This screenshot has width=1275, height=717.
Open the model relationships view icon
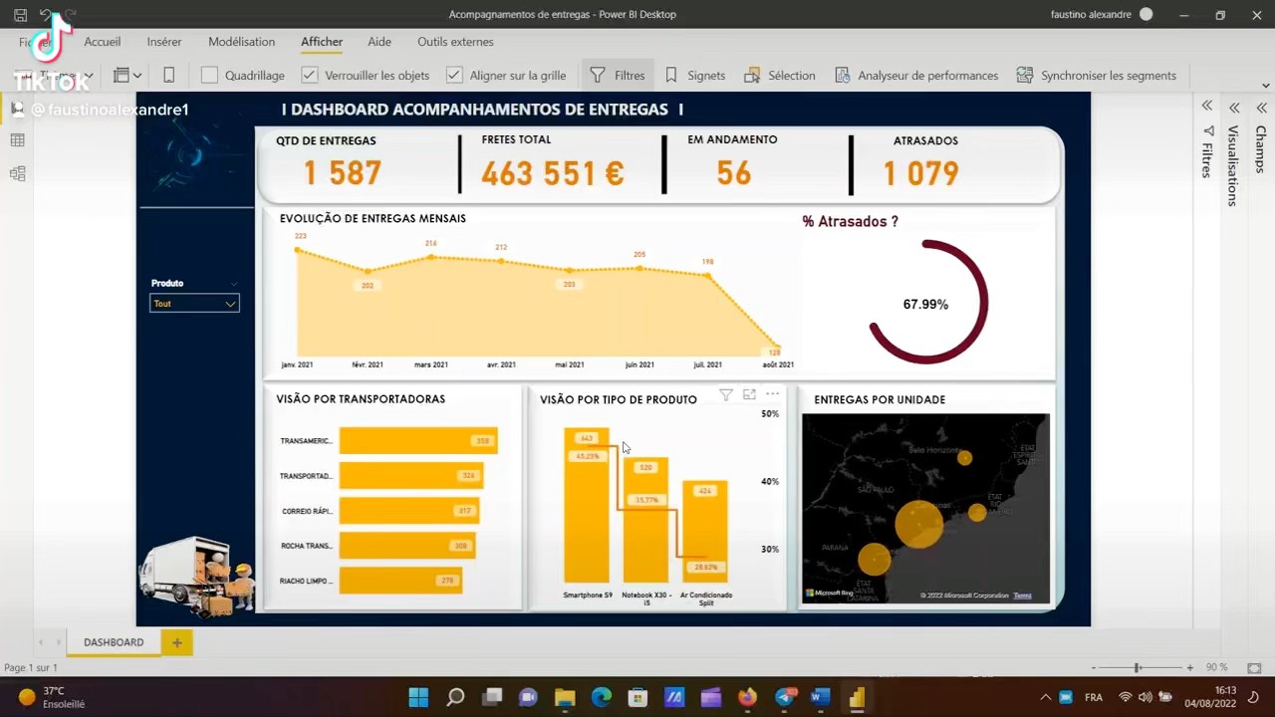(18, 173)
